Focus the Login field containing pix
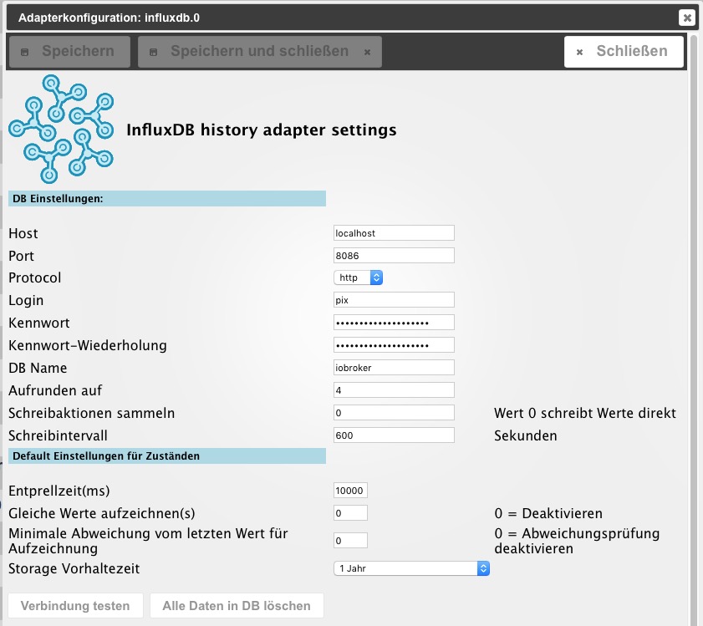The width and height of the screenshot is (703, 626). point(394,299)
